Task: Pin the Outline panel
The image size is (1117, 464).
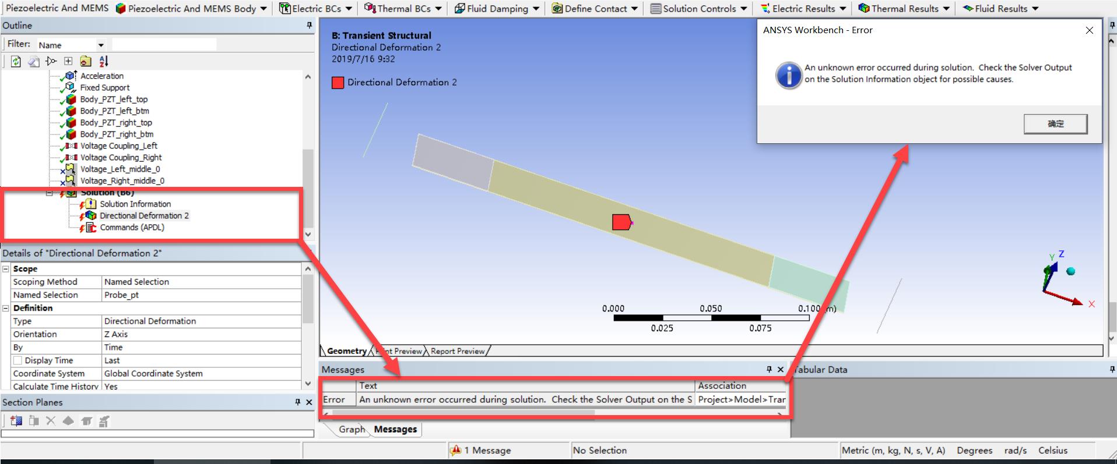Action: tap(309, 25)
